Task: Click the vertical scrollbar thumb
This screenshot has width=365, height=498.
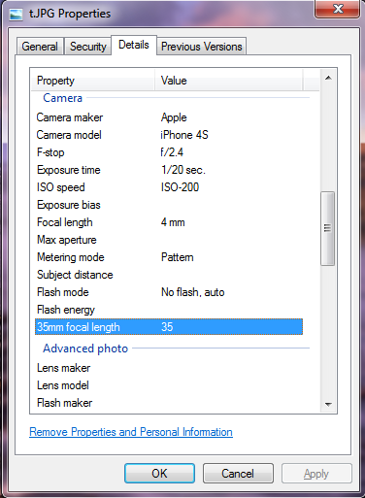Action: pos(327,228)
